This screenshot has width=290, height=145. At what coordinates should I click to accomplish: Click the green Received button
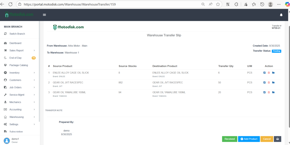point(230,139)
